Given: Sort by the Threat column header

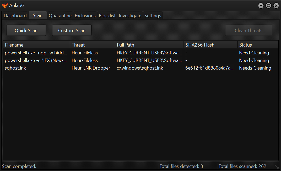Looking at the screenshot, I should pyautogui.click(x=93, y=45).
